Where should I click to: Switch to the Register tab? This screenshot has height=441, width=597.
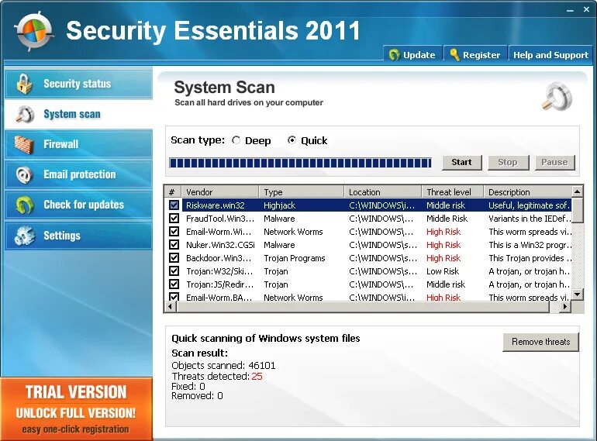pos(475,54)
